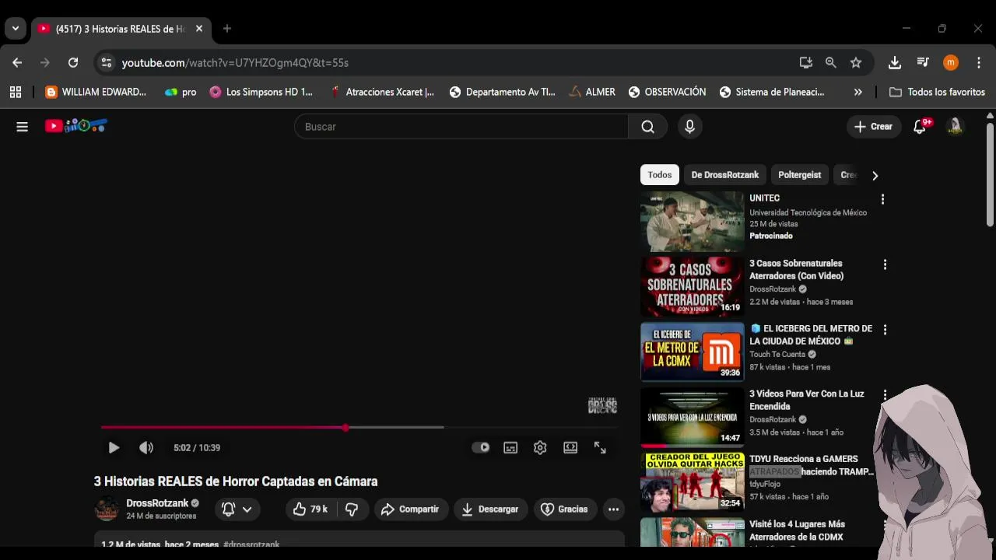
Task: Open options for El Iceberg del Metro video
Action: (885, 330)
